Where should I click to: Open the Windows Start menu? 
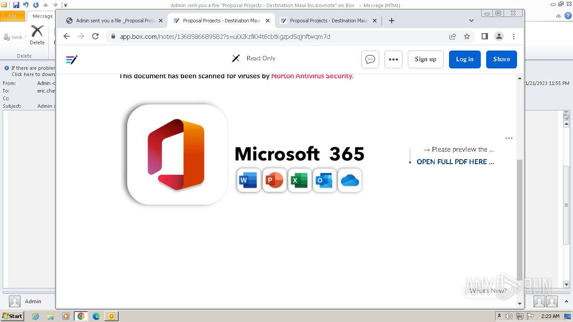(12, 316)
